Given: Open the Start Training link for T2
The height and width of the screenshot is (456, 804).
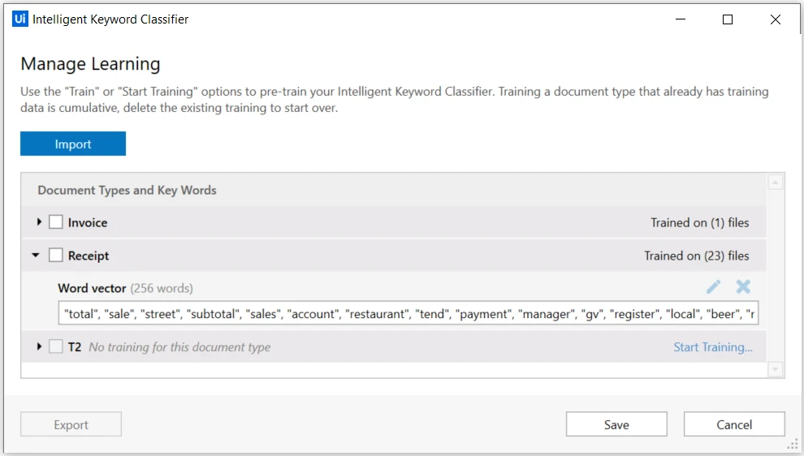Looking at the screenshot, I should coord(713,346).
